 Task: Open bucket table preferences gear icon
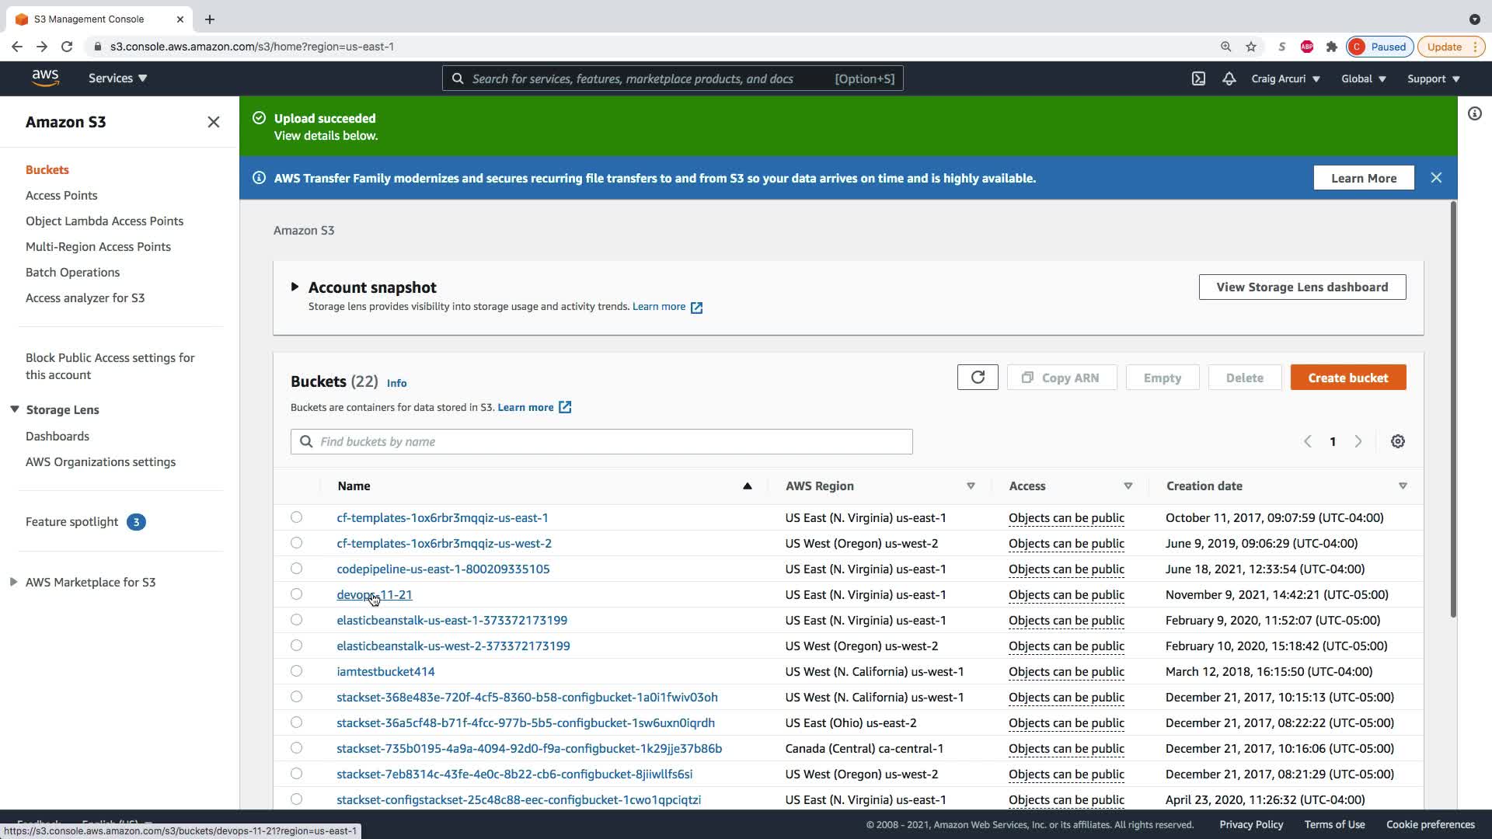click(x=1397, y=441)
